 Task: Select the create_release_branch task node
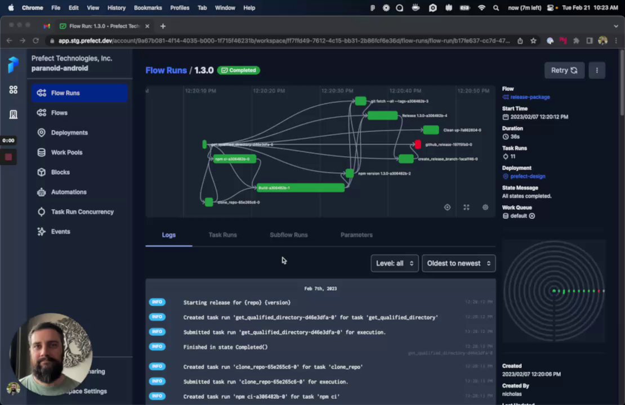click(406, 159)
